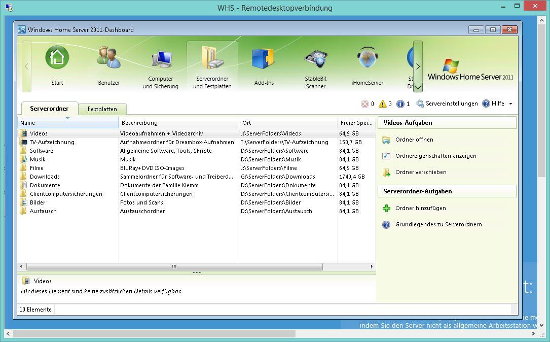Screen dimensions: 550x342
Task: Select the Videos folder row
Action: (197, 133)
